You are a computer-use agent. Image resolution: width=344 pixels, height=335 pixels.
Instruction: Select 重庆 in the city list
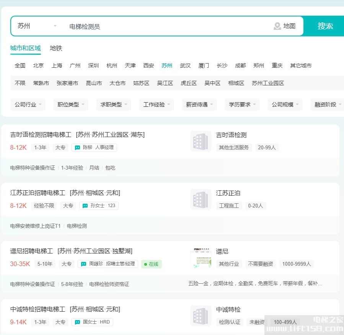pyautogui.click(x=277, y=65)
